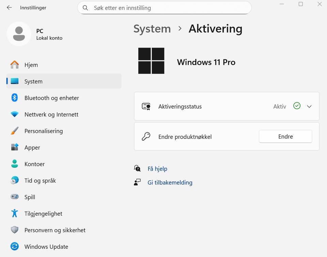The height and width of the screenshot is (257, 327).
Task: Click the Hjem house icon
Action: pos(15,65)
